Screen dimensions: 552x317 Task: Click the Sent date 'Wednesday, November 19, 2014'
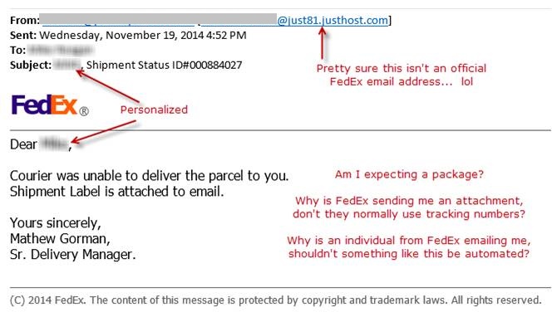[x=122, y=36]
